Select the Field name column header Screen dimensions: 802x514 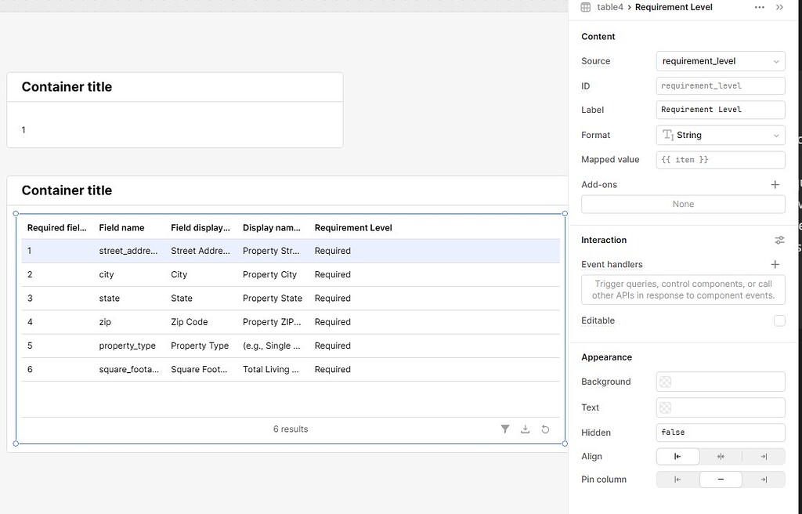click(x=120, y=227)
